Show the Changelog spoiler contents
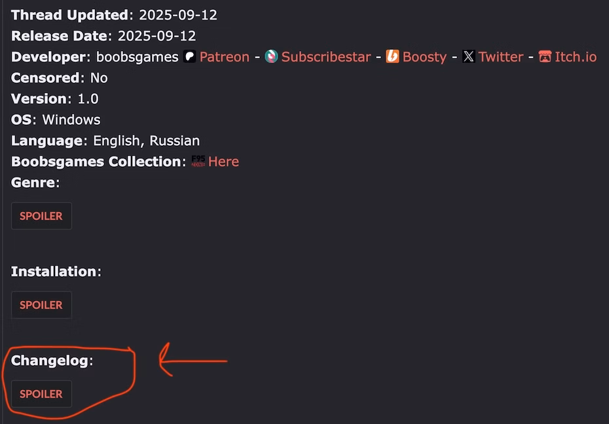The height and width of the screenshot is (424, 609). [41, 394]
